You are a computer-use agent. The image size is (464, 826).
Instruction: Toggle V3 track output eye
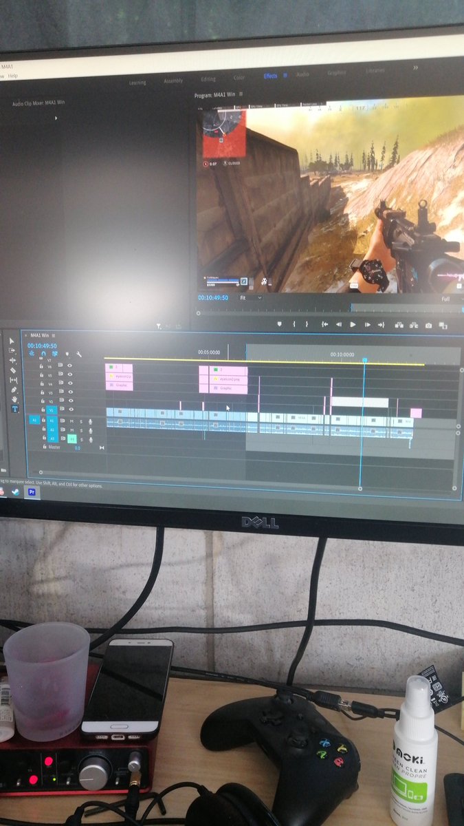(70, 392)
